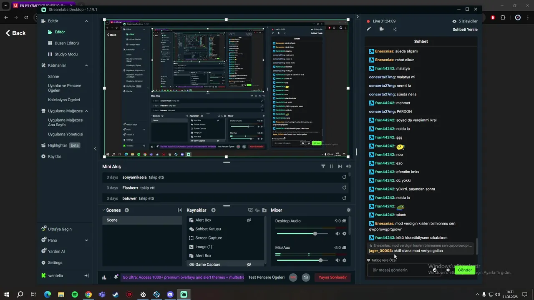The height and width of the screenshot is (300, 534).
Task: Click the Back arrow button
Action: click(15, 33)
